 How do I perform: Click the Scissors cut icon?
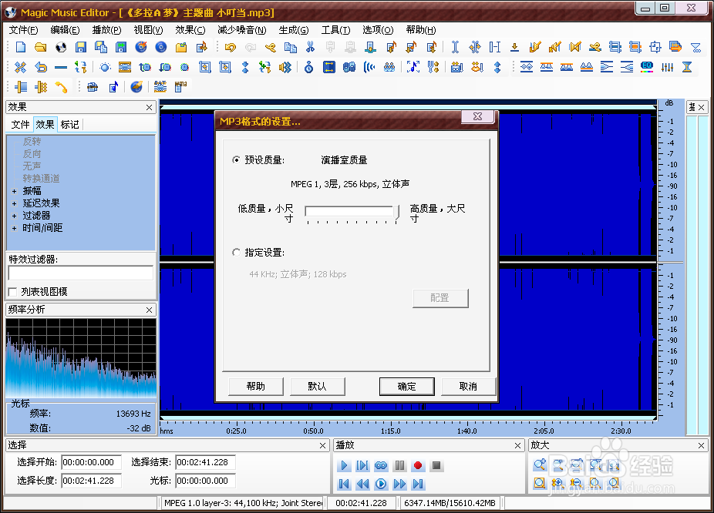pyautogui.click(x=310, y=47)
